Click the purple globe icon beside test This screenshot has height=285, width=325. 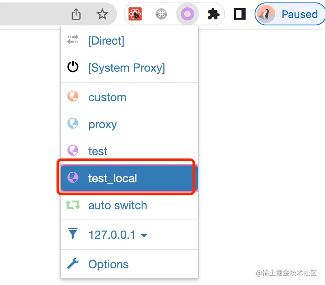click(73, 150)
